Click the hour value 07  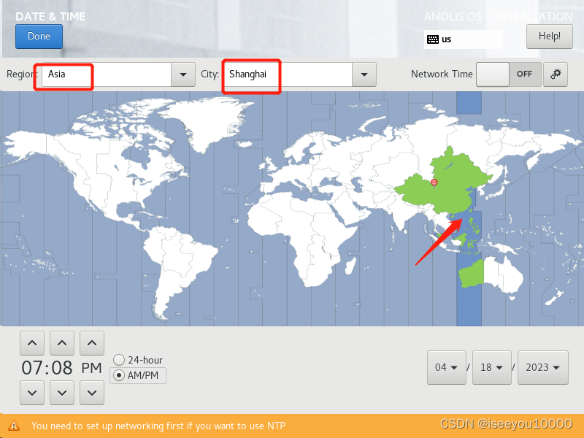(x=32, y=368)
